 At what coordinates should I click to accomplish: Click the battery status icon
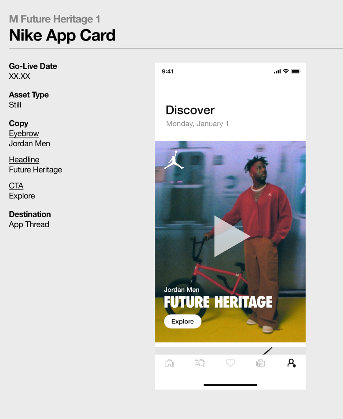tap(296, 71)
